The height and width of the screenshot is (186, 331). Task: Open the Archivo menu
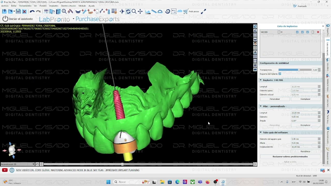coord(5,6)
